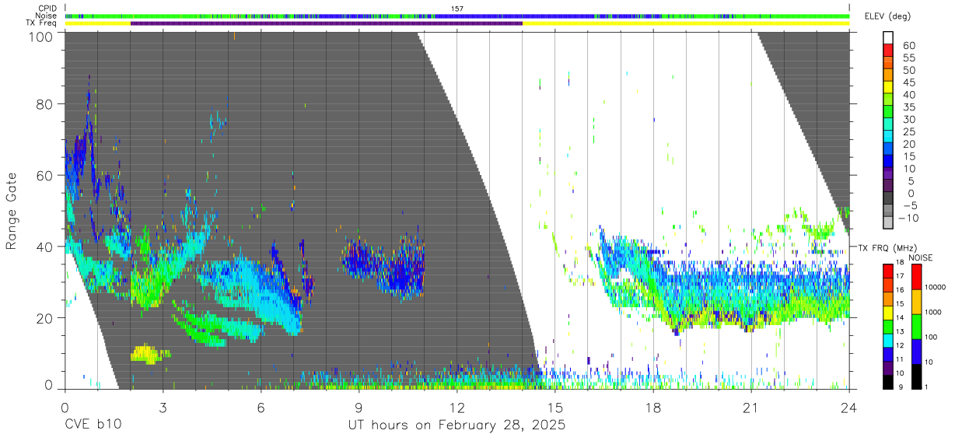Click x-axis tick label '3'

[163, 407]
